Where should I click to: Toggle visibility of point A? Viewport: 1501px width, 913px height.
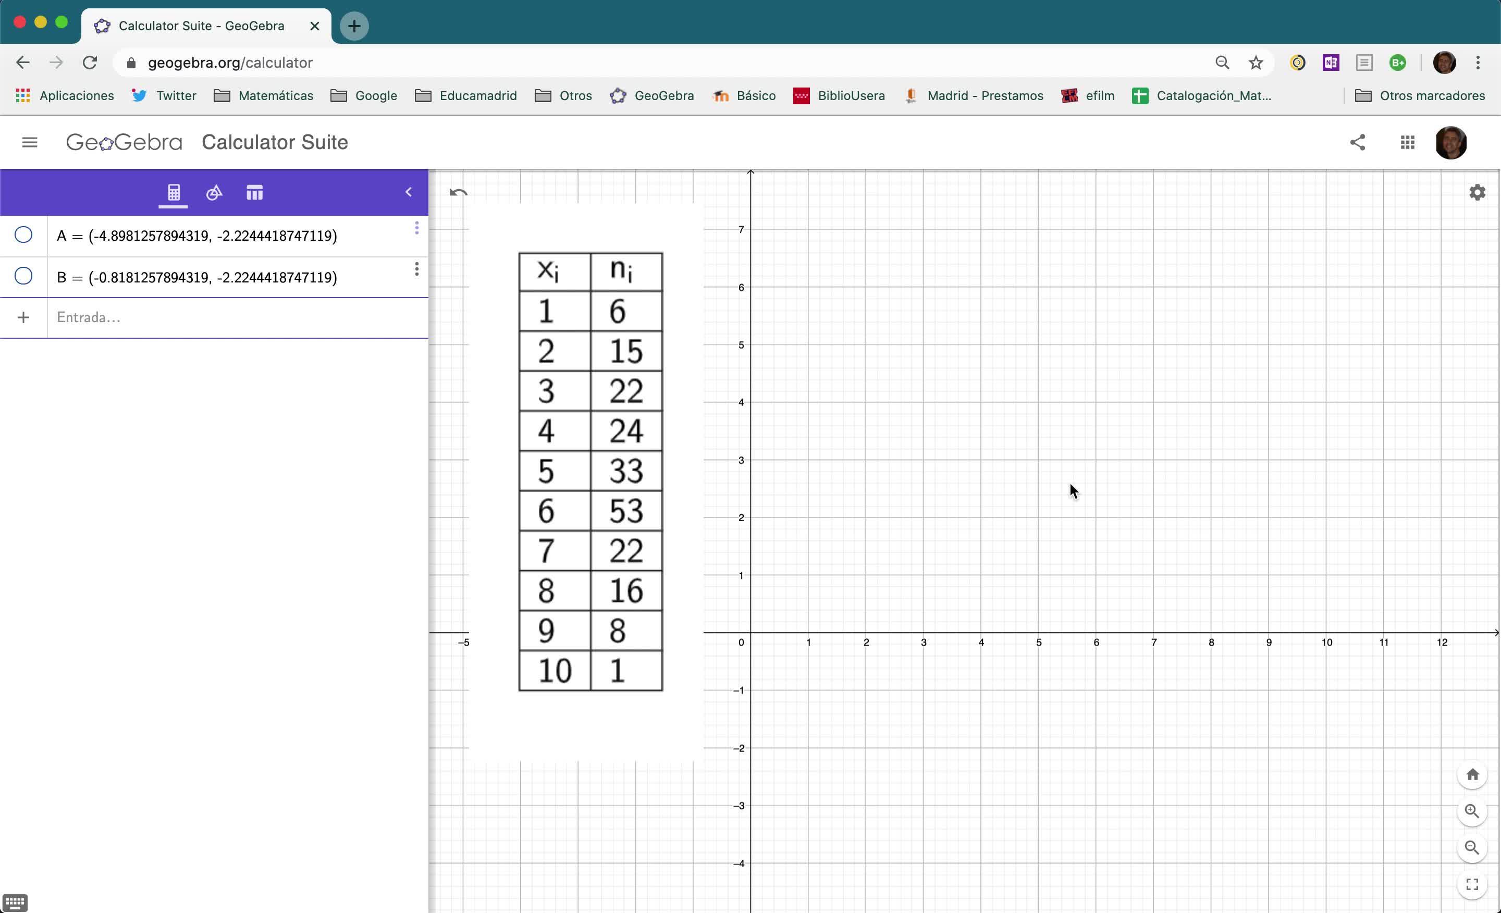[x=23, y=235]
